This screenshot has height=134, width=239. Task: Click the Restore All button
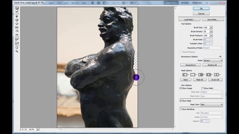click(212, 65)
